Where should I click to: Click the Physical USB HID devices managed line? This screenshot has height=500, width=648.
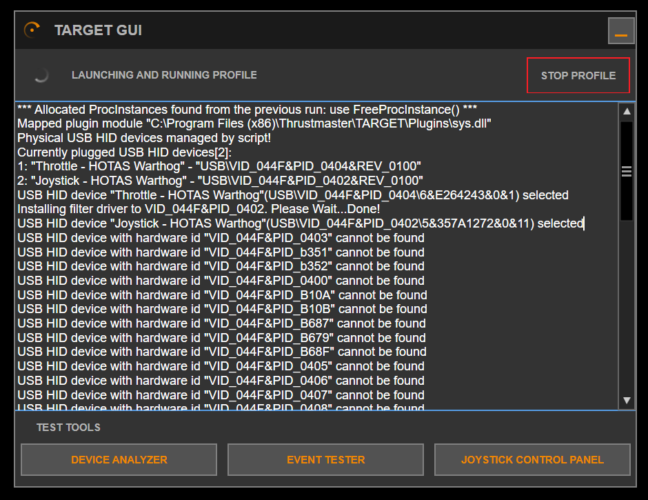click(x=144, y=138)
